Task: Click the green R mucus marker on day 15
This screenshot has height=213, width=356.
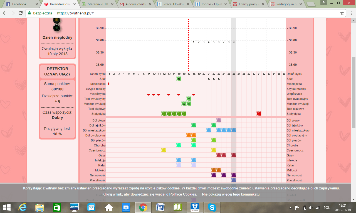Action: [179, 79]
